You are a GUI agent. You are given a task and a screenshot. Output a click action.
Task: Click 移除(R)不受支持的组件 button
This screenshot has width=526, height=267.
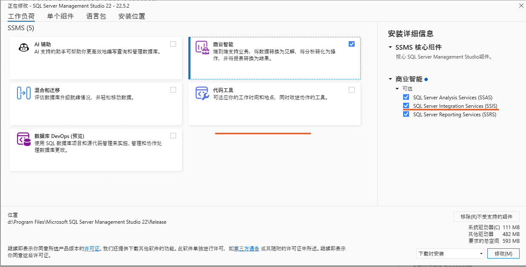tap(486, 216)
